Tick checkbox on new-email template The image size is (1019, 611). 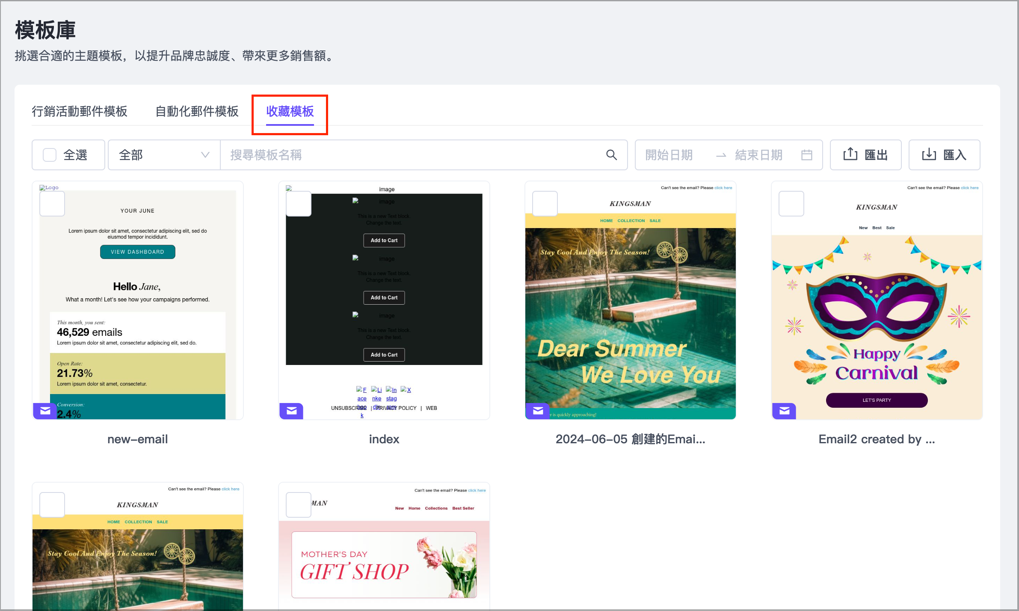click(x=52, y=204)
